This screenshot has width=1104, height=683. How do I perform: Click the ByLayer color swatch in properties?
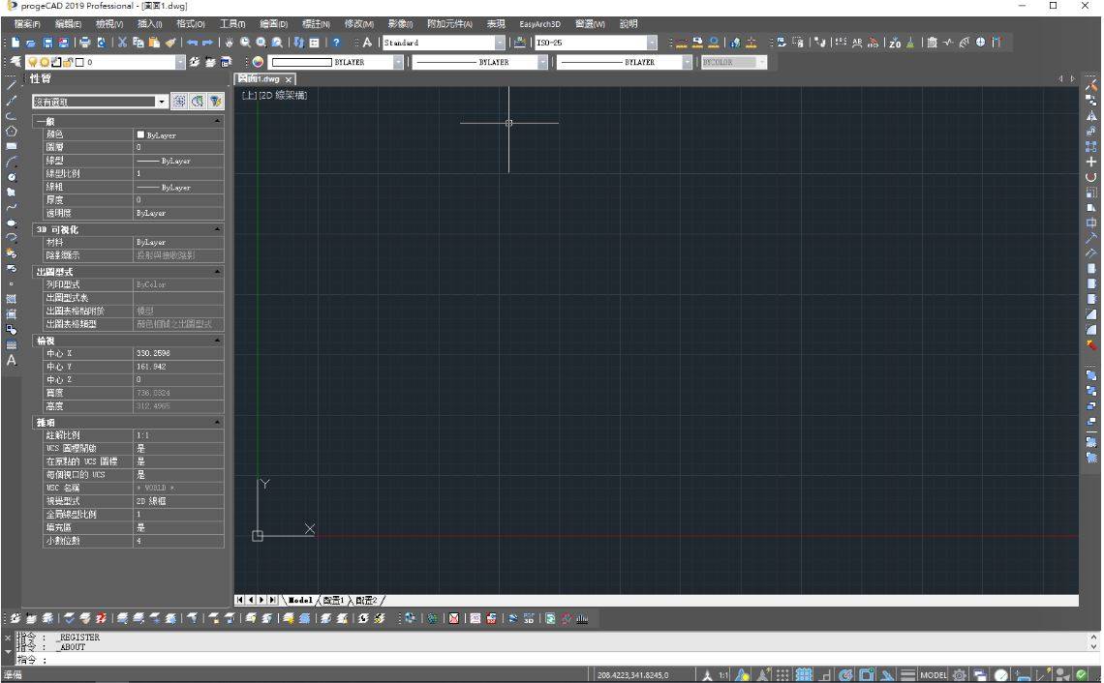click(x=140, y=134)
